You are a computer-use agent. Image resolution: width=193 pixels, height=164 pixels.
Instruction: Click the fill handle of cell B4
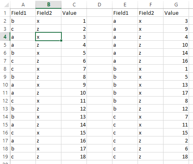point(61,40)
